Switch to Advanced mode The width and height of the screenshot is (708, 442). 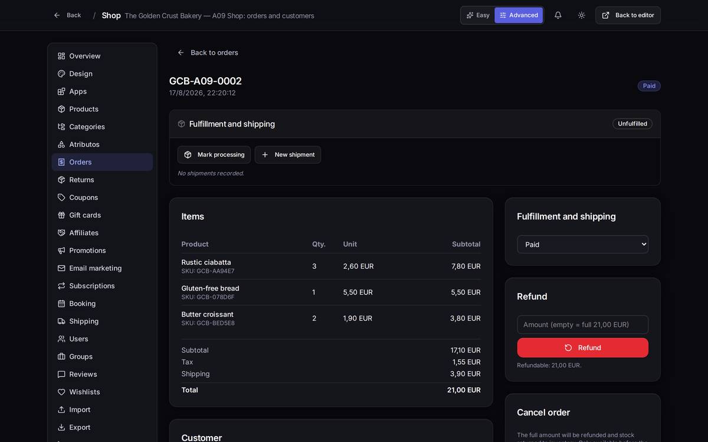(x=519, y=15)
